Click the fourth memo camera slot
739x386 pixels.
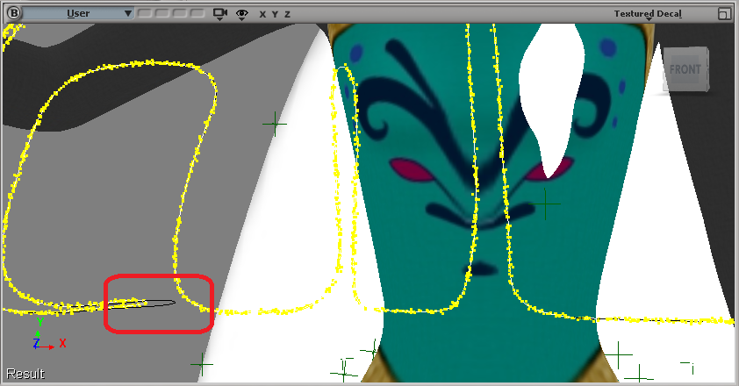[x=197, y=13]
